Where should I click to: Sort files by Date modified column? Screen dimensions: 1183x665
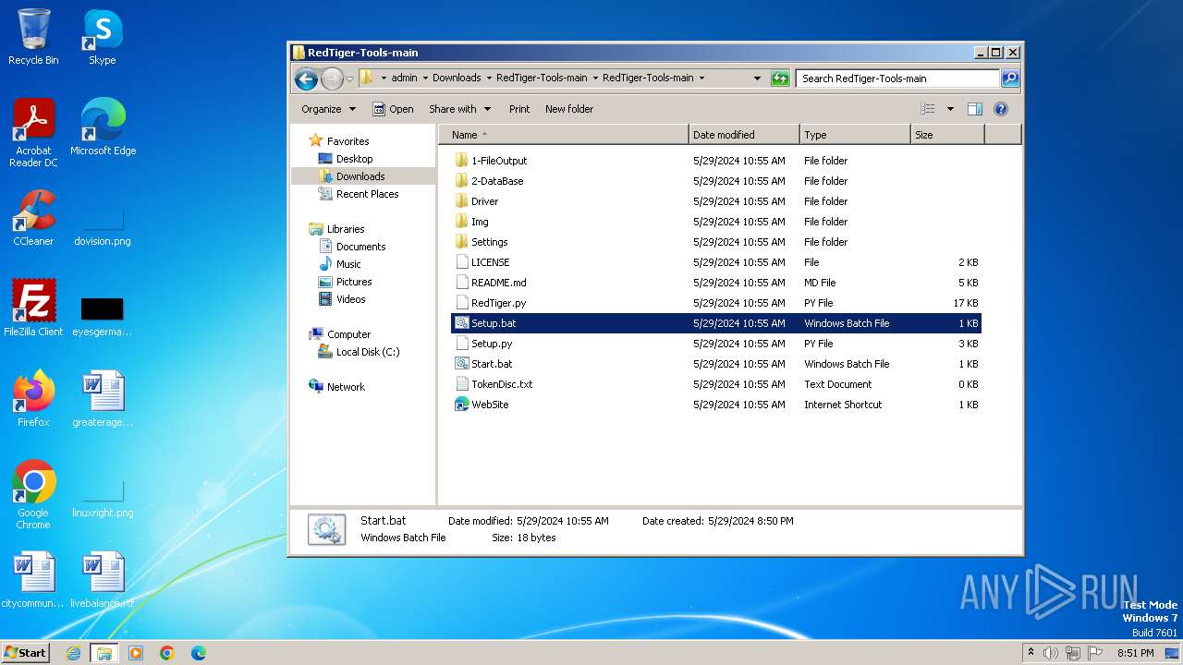click(744, 135)
